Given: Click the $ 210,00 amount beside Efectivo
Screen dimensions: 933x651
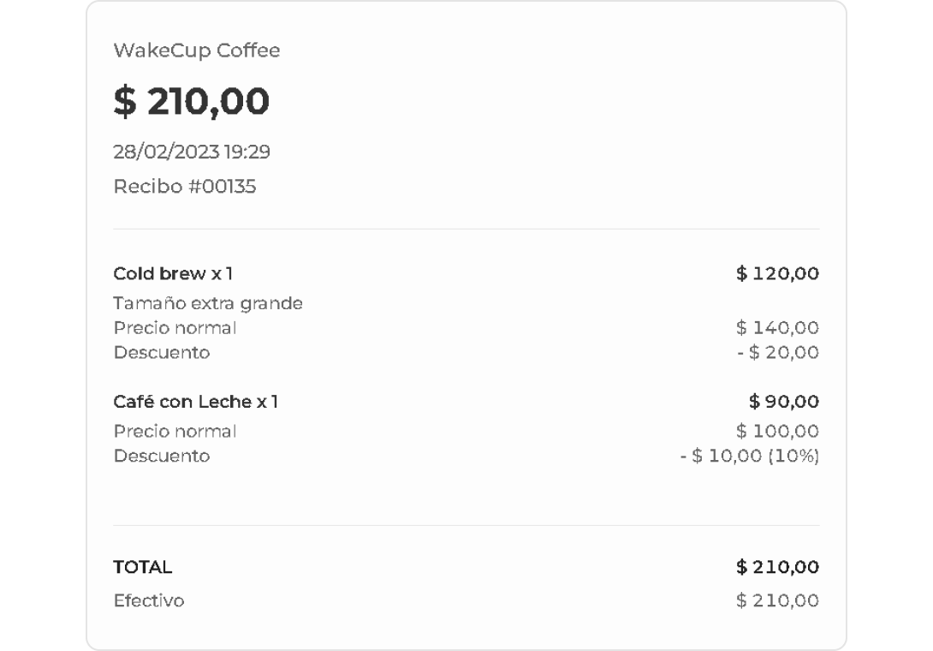Looking at the screenshot, I should pos(777,601).
